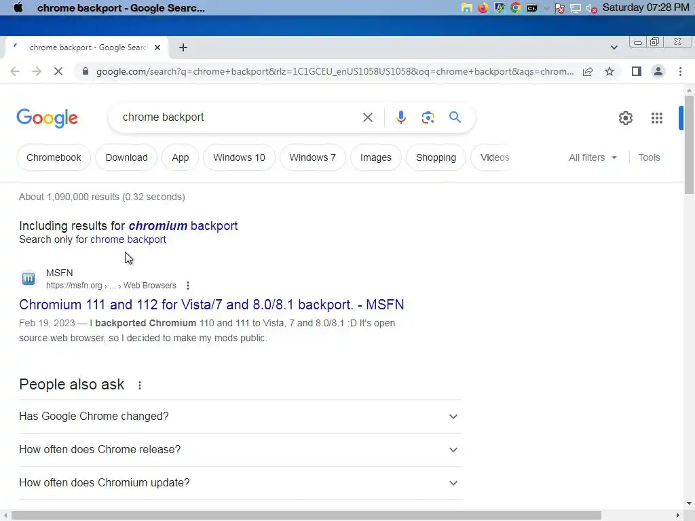This screenshot has width=695, height=521.
Task: Show hidden tray icons chevron
Action: (546, 8)
